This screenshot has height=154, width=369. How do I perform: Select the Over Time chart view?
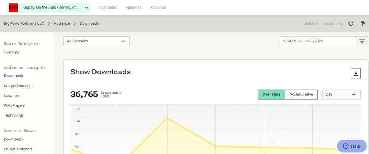tap(271, 94)
